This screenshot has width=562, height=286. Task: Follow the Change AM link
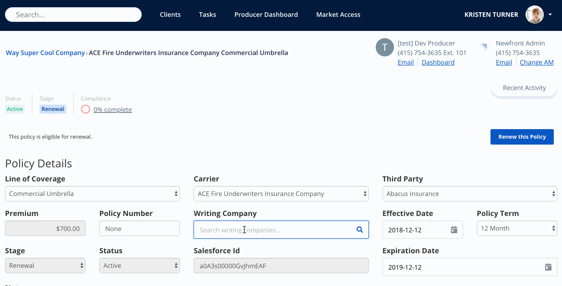click(x=536, y=62)
